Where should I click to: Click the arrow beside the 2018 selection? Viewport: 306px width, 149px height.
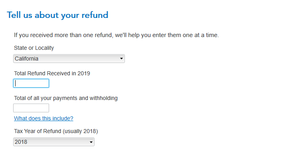(91, 142)
